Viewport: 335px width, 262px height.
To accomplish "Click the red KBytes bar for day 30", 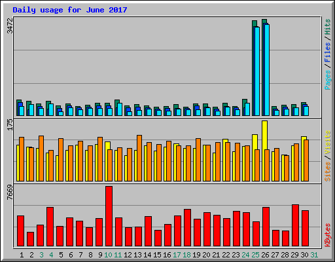I will [x=305, y=228].
